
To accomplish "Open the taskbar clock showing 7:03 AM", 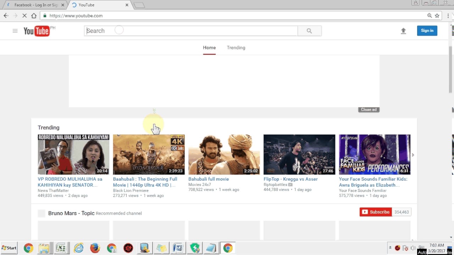I will click(436, 248).
